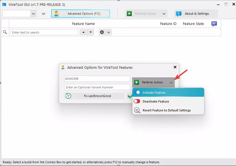
Task: Click the magnifier search icon
Action: point(5,32)
